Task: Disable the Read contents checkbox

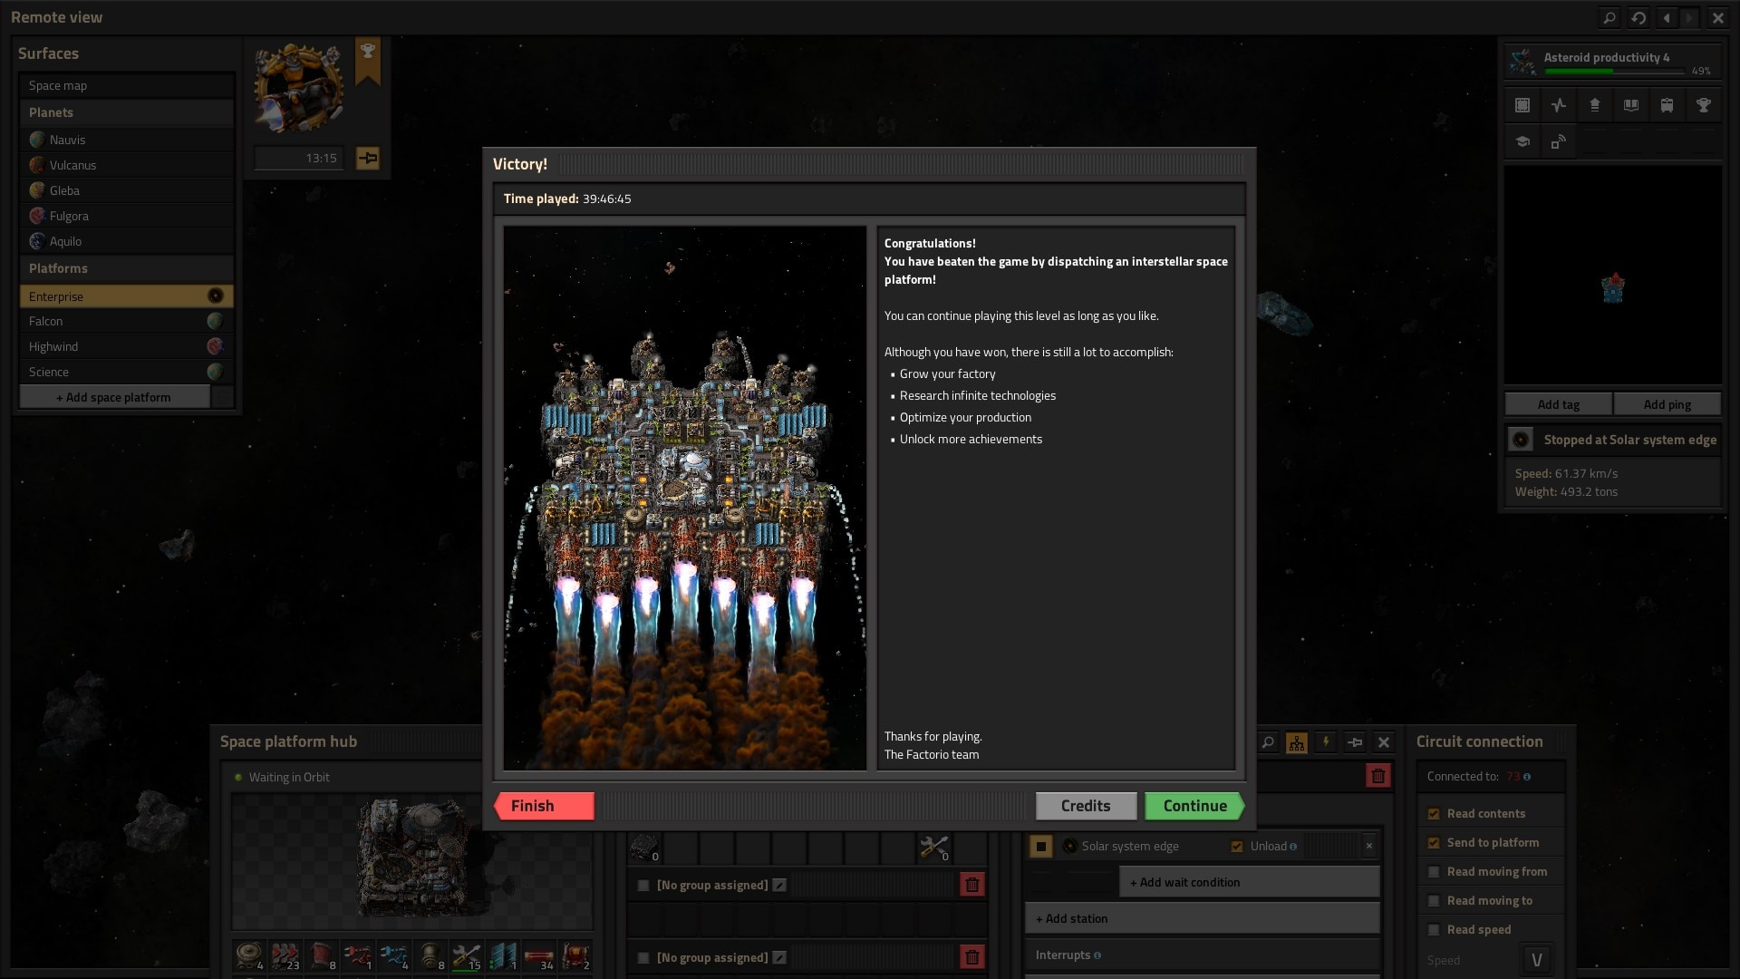Action: point(1434,814)
